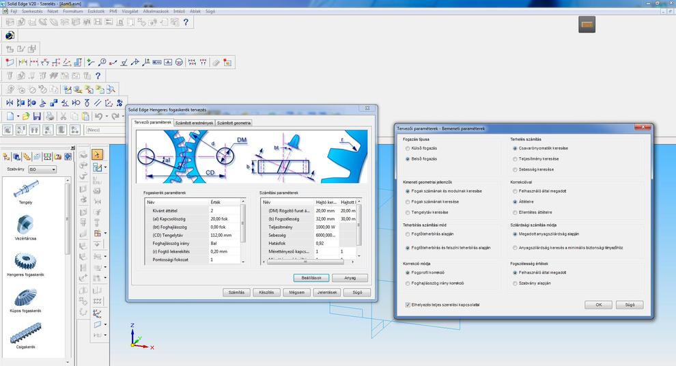Select Szabvány alapján radio option
Viewport: 676px width, 366px height.
point(515,283)
